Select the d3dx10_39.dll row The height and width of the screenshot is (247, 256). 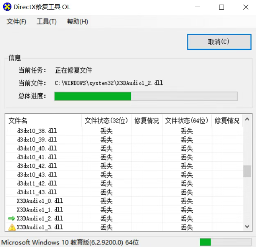click(125, 139)
